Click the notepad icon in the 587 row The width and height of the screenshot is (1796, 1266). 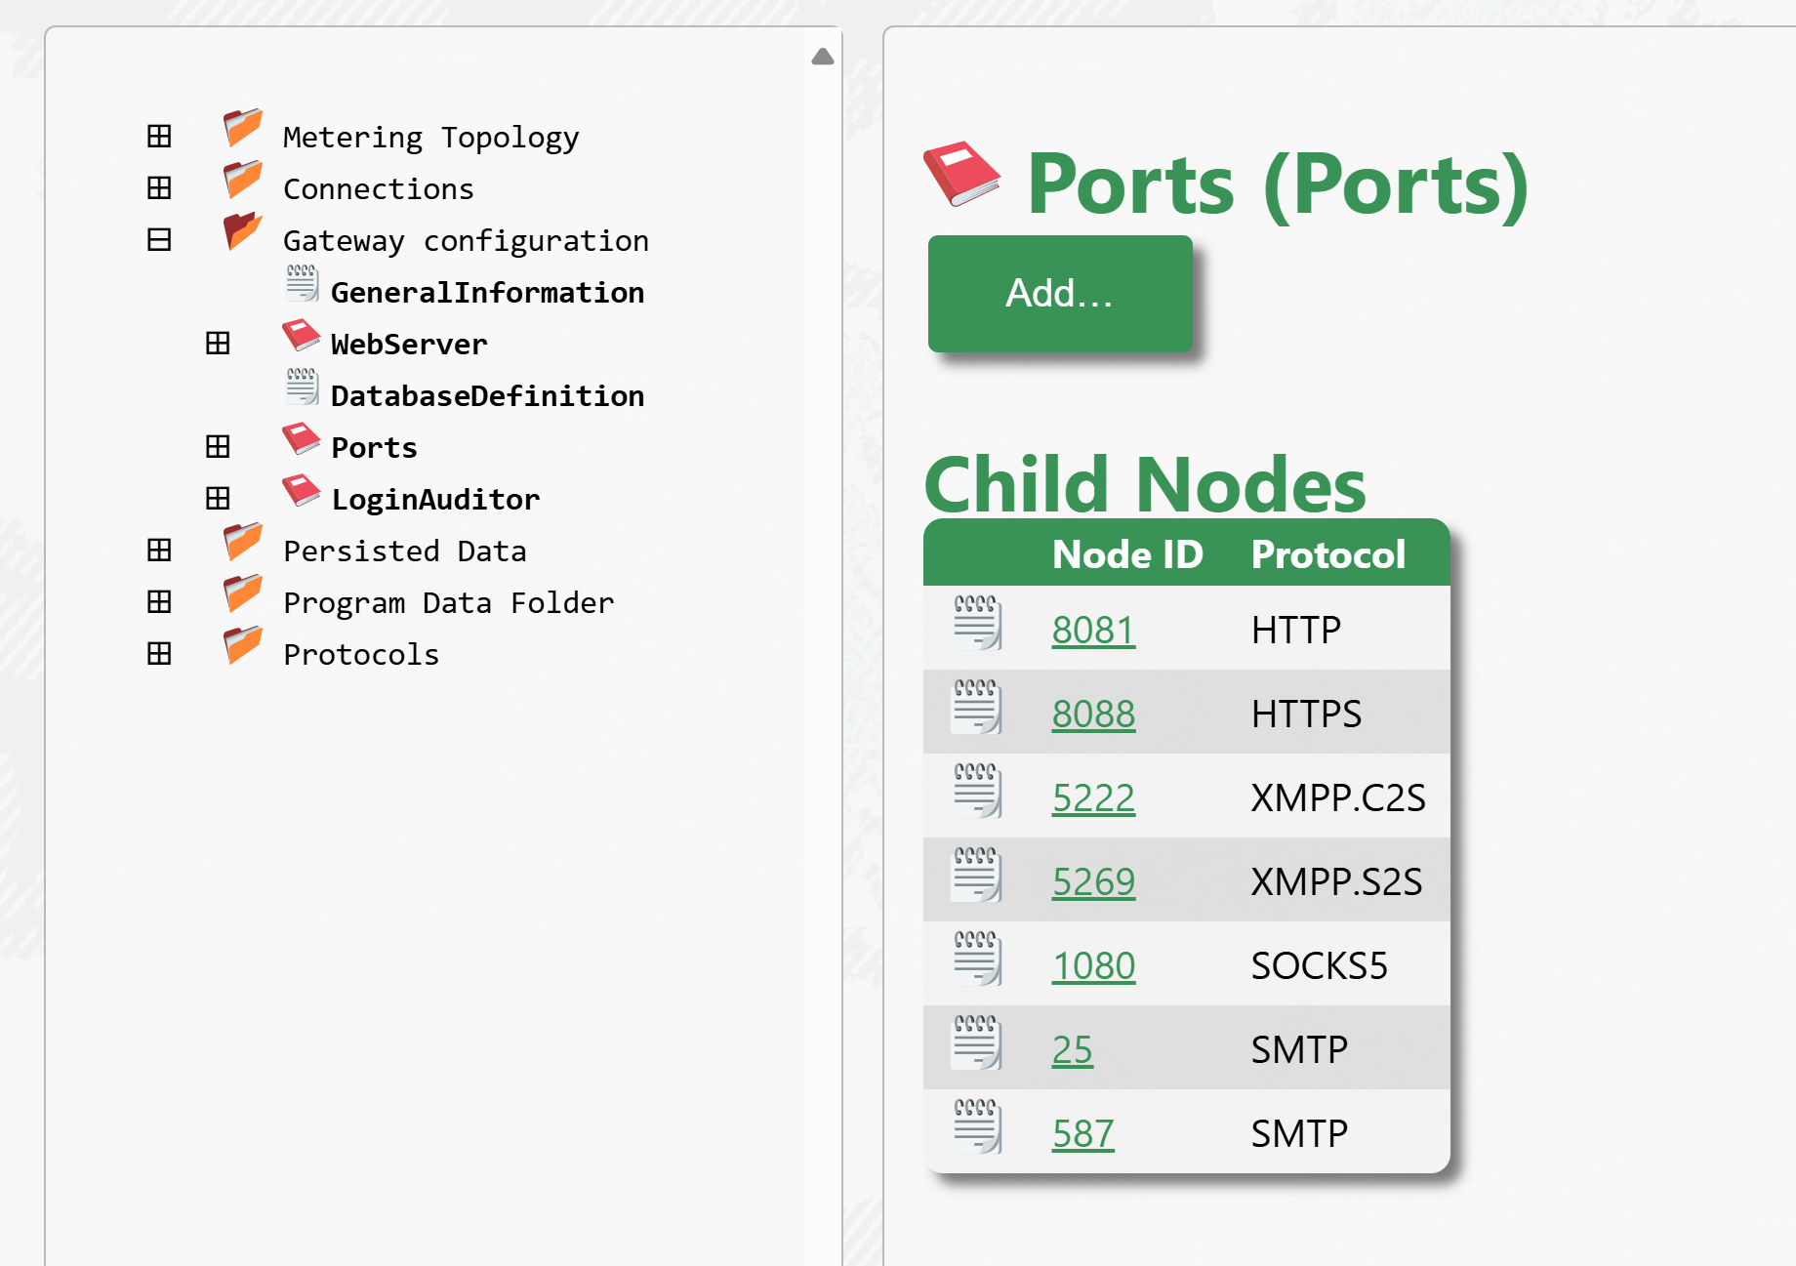click(976, 1126)
